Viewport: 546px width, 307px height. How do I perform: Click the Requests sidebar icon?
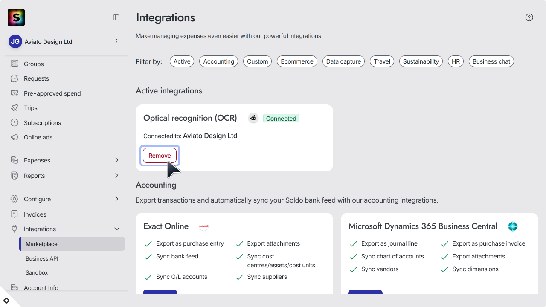coord(15,78)
